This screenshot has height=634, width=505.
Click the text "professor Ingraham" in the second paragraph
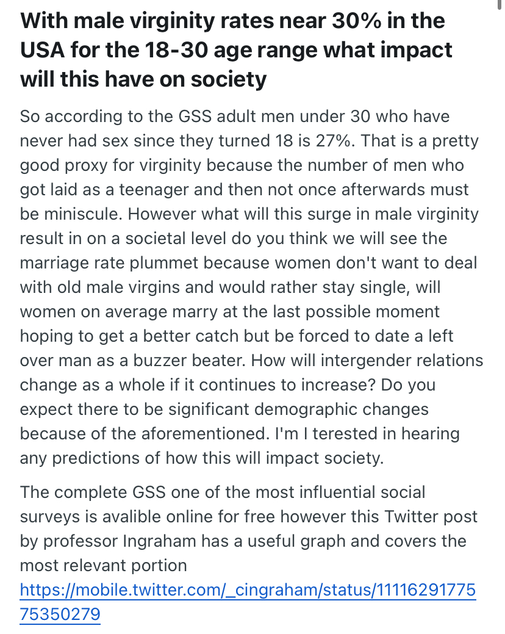[x=120, y=541]
